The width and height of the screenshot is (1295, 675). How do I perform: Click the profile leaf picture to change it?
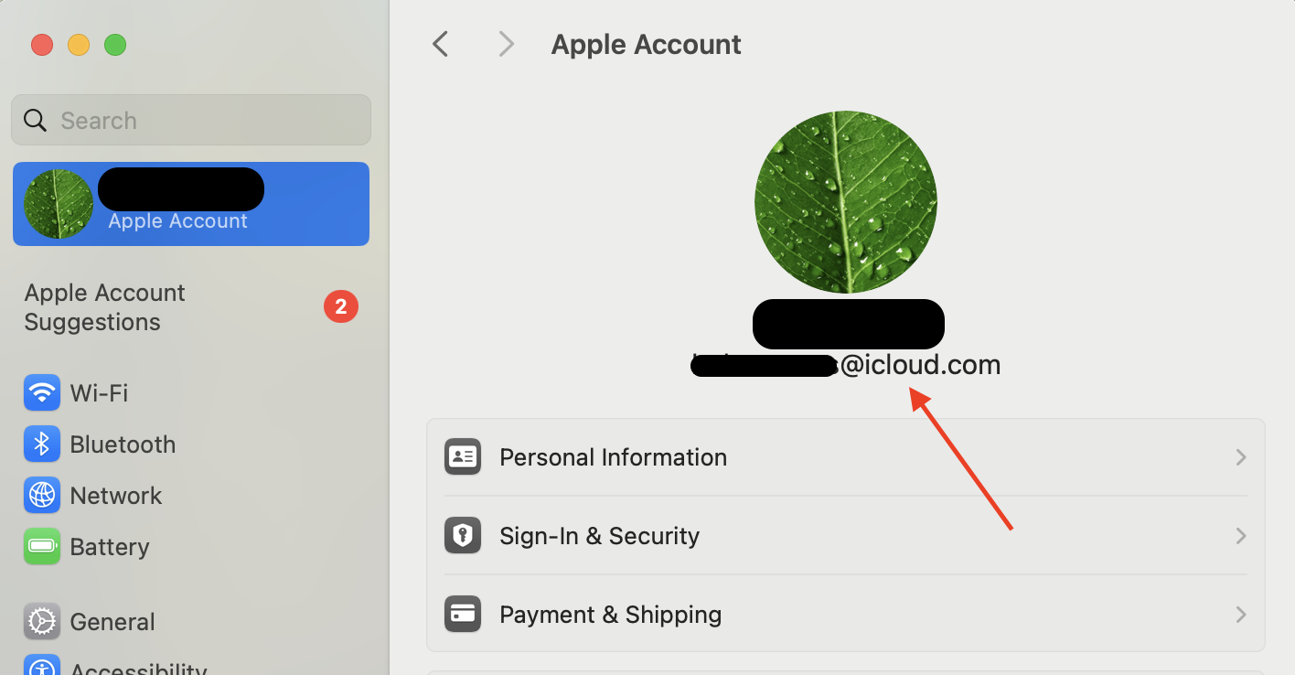coord(846,202)
